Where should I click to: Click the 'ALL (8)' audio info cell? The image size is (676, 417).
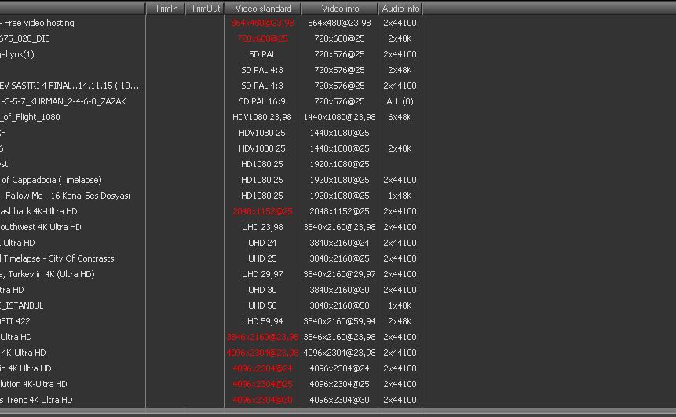point(400,101)
